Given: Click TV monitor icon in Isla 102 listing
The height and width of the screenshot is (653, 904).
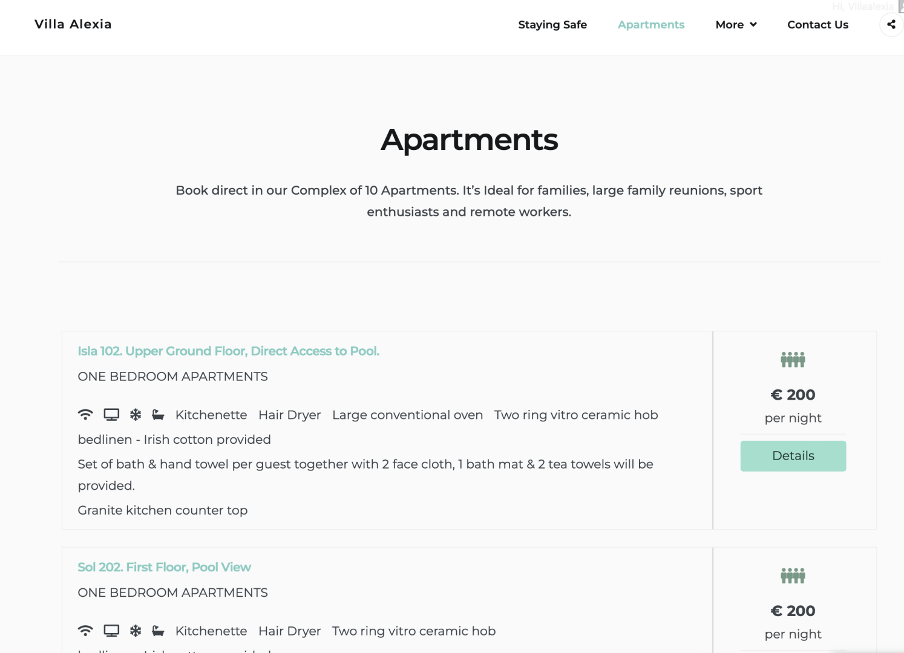Looking at the screenshot, I should [111, 415].
